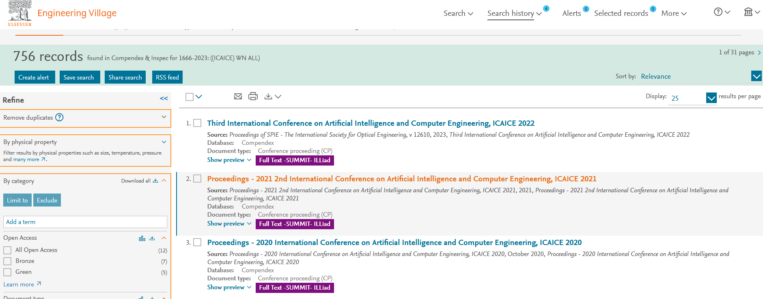
Task: Click Learn more open access link
Action: coord(22,284)
